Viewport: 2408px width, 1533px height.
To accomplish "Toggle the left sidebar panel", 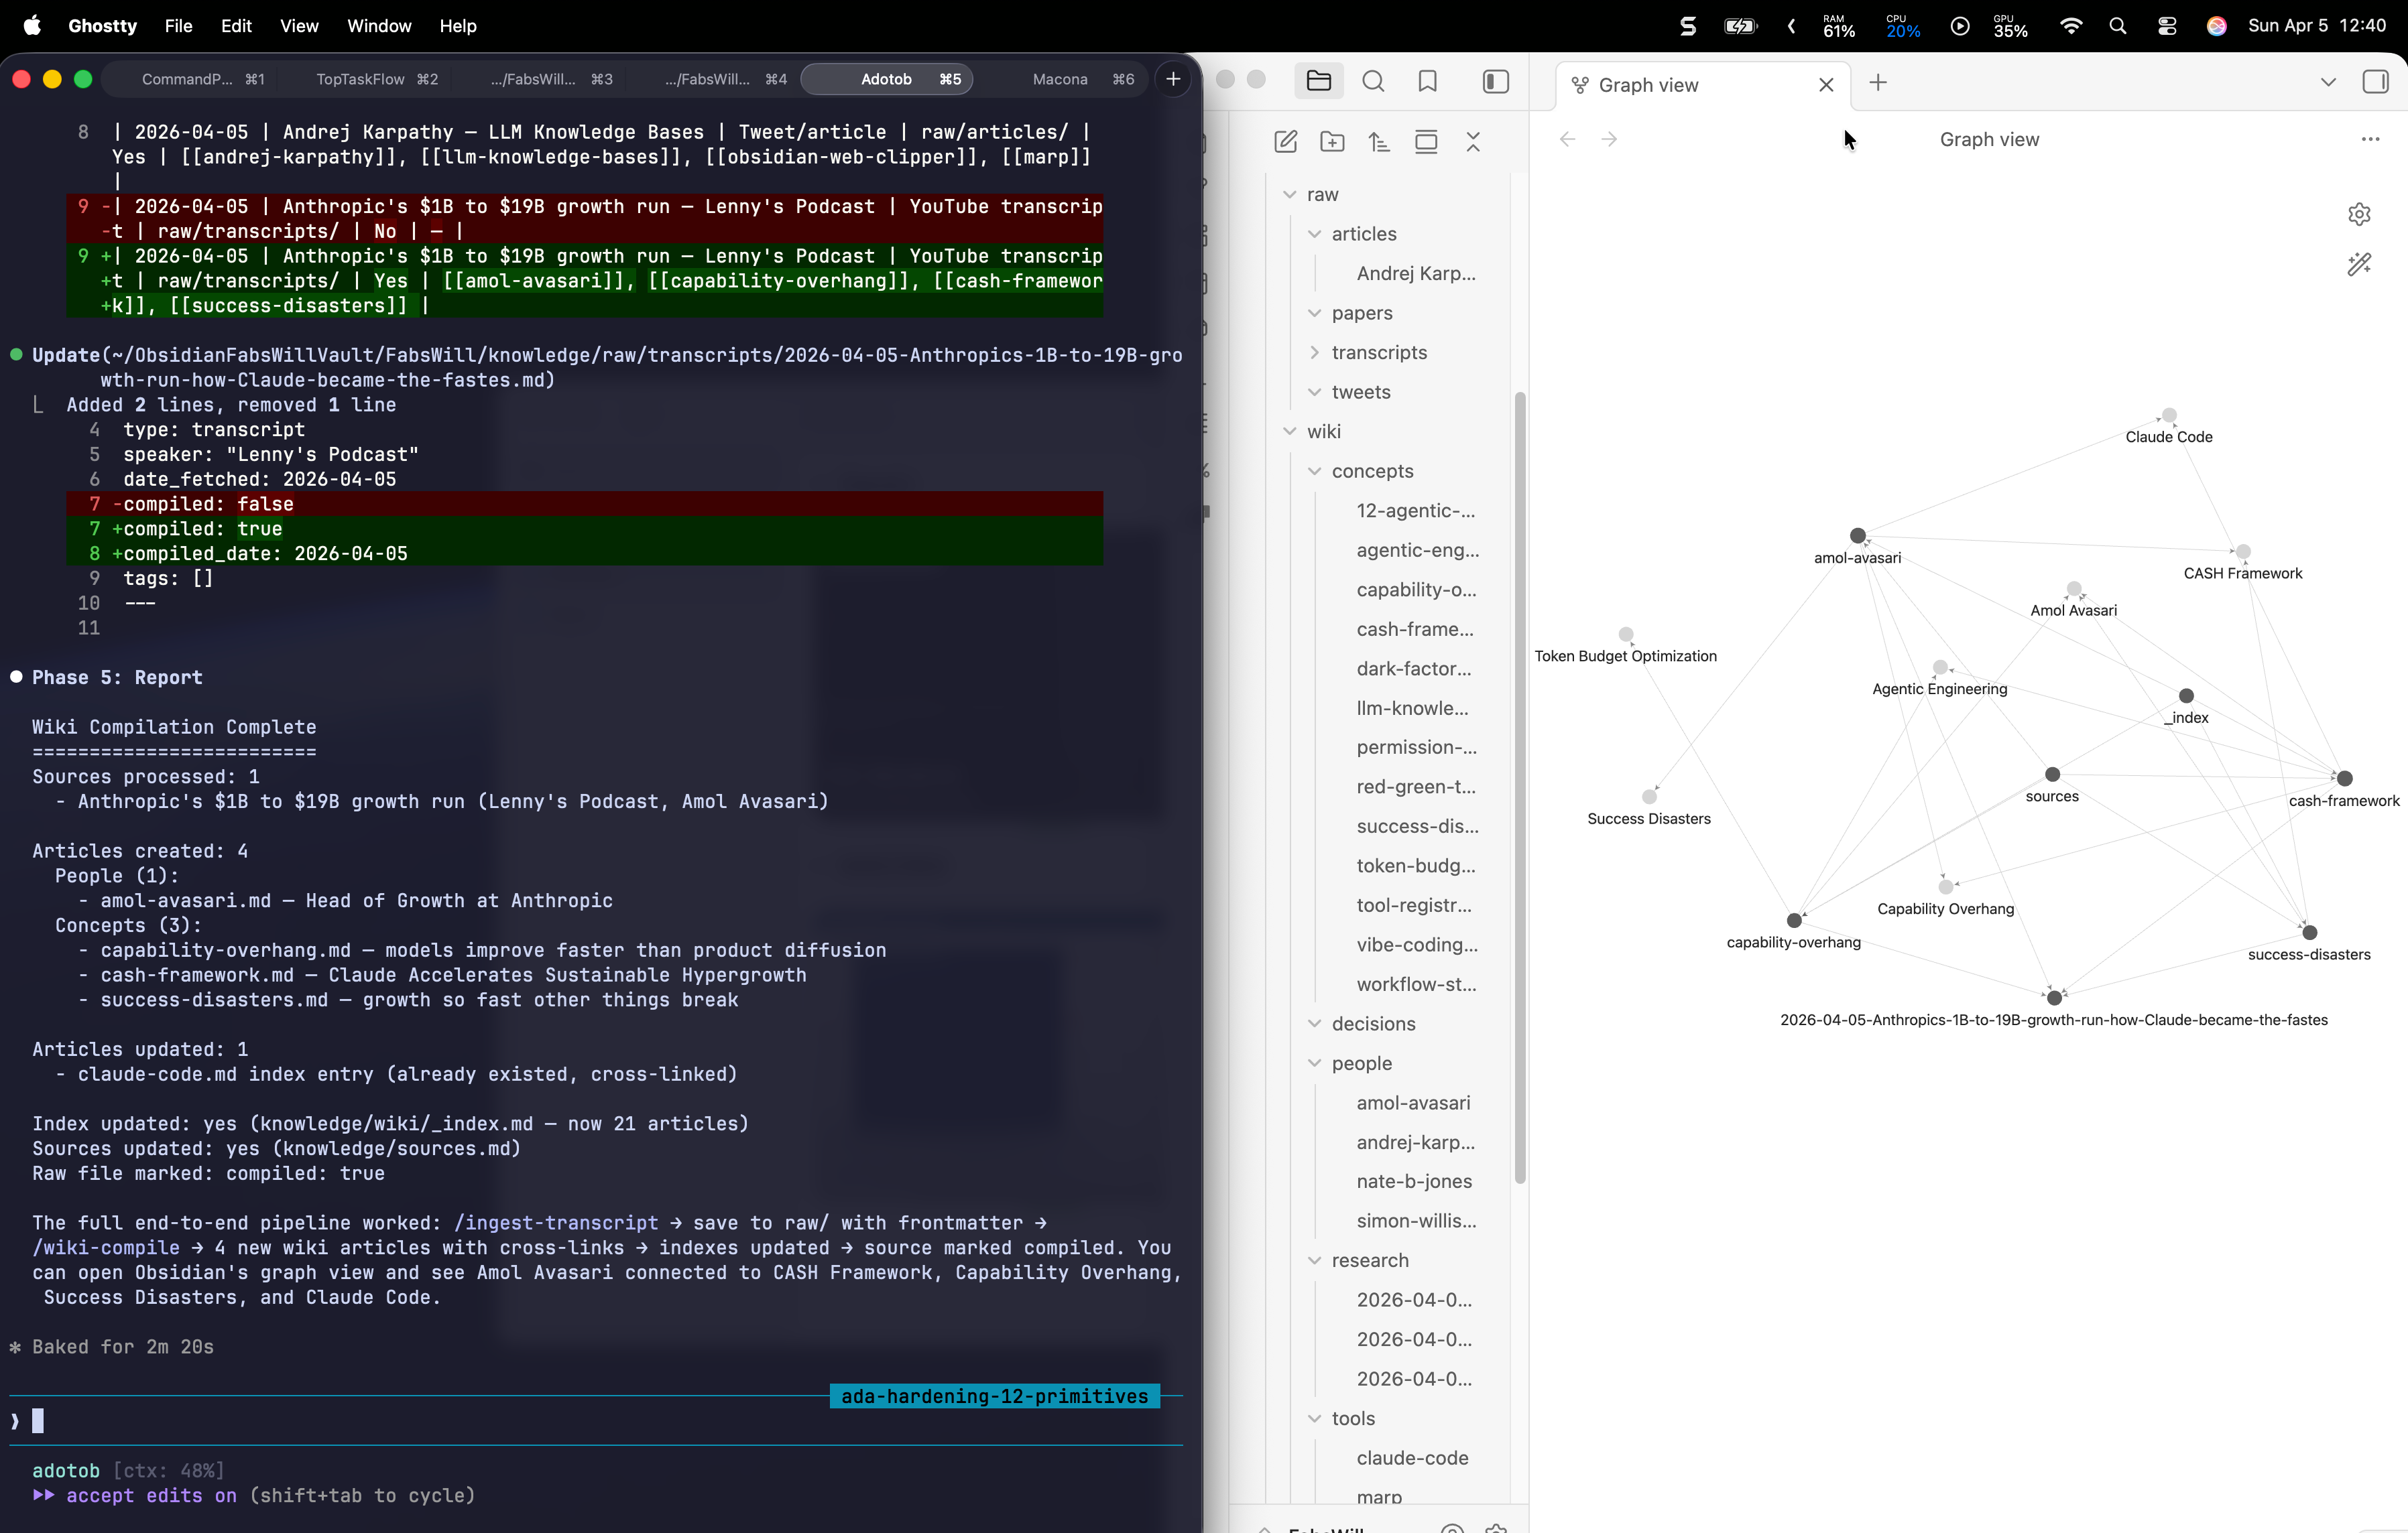I will tap(1495, 81).
